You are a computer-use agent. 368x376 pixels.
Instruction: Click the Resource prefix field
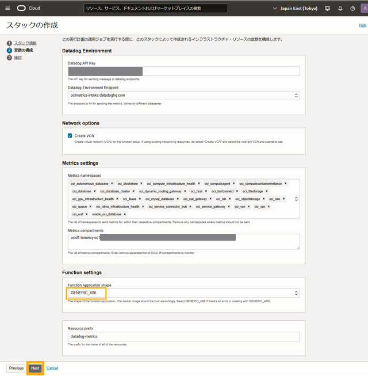[183, 337]
